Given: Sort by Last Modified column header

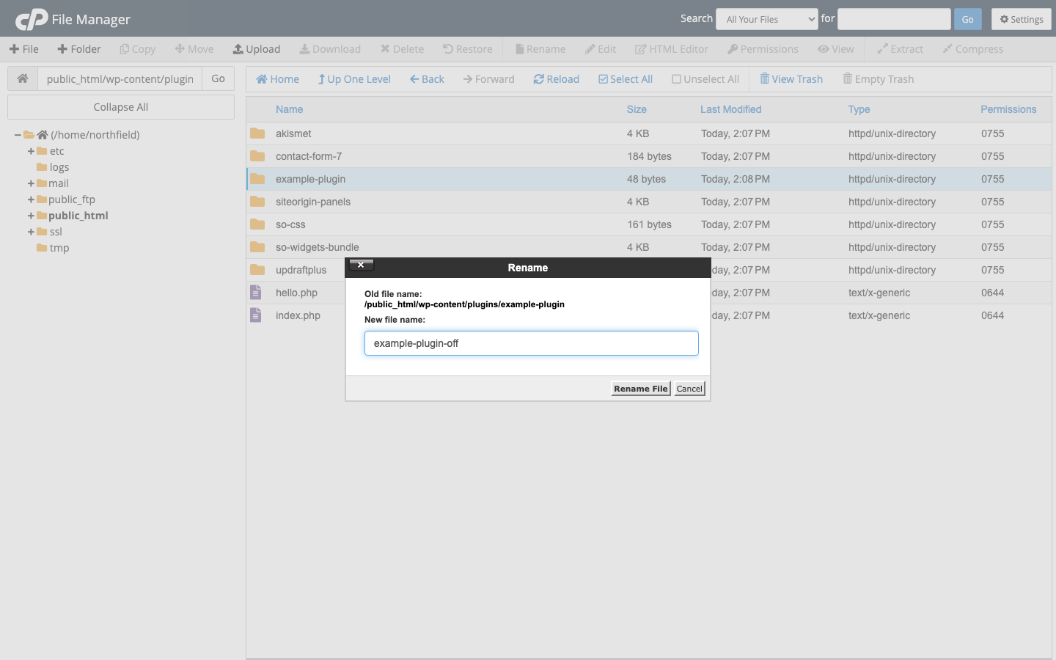Looking at the screenshot, I should pos(731,109).
